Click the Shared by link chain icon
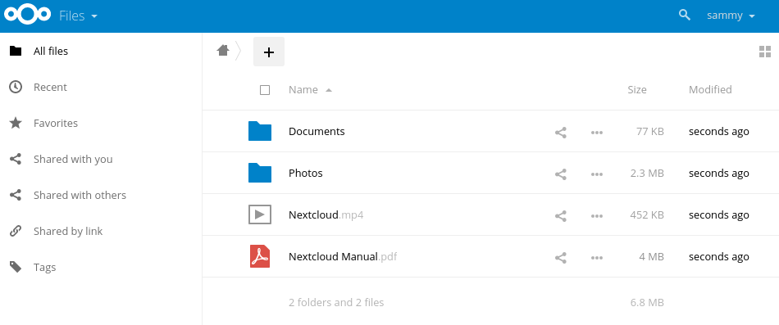 [16, 231]
